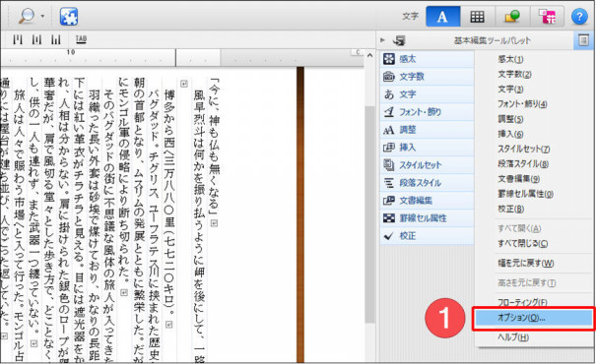Open the 校正 checkmark palette section
The width and height of the screenshot is (596, 364).
point(427,236)
